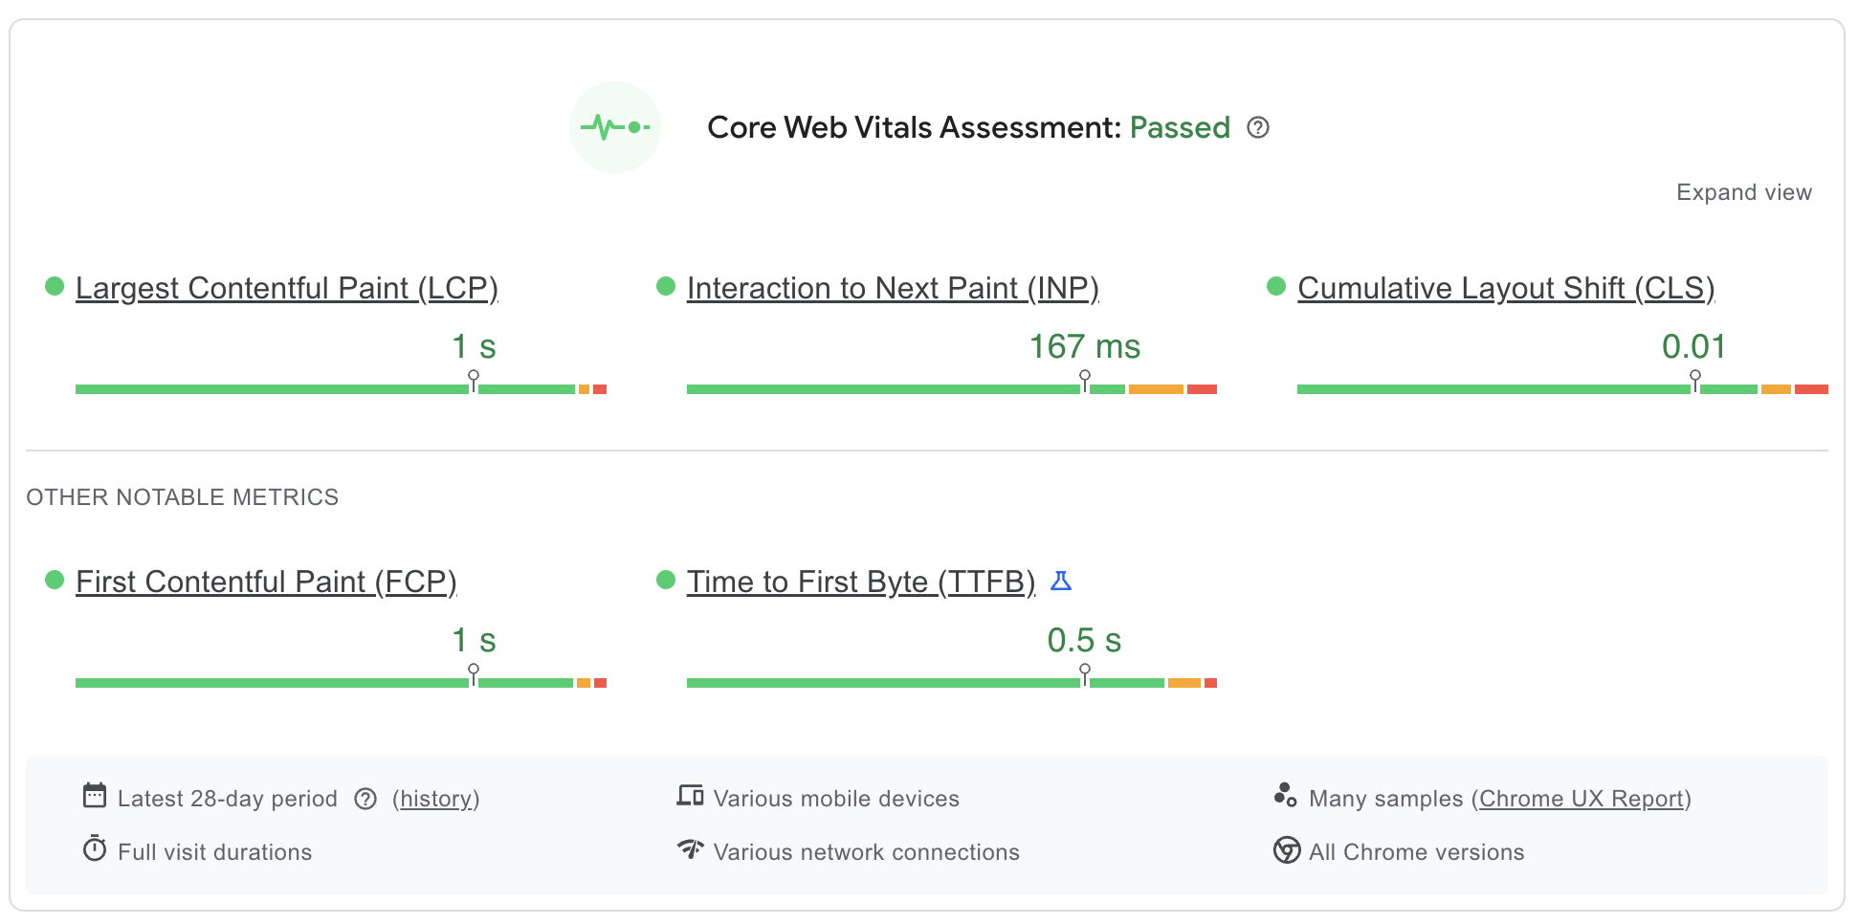The image size is (1858, 924).
Task: Open the Chrome UX Report link
Action: tap(1581, 799)
